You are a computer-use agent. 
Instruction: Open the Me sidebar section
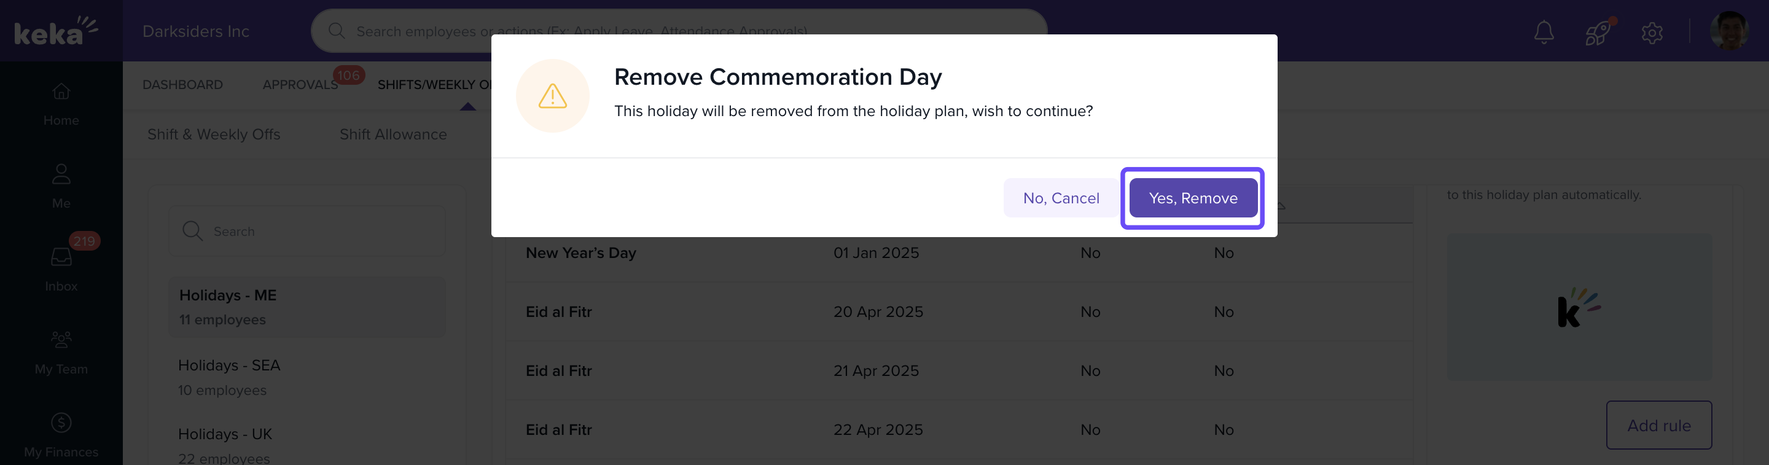[61, 186]
